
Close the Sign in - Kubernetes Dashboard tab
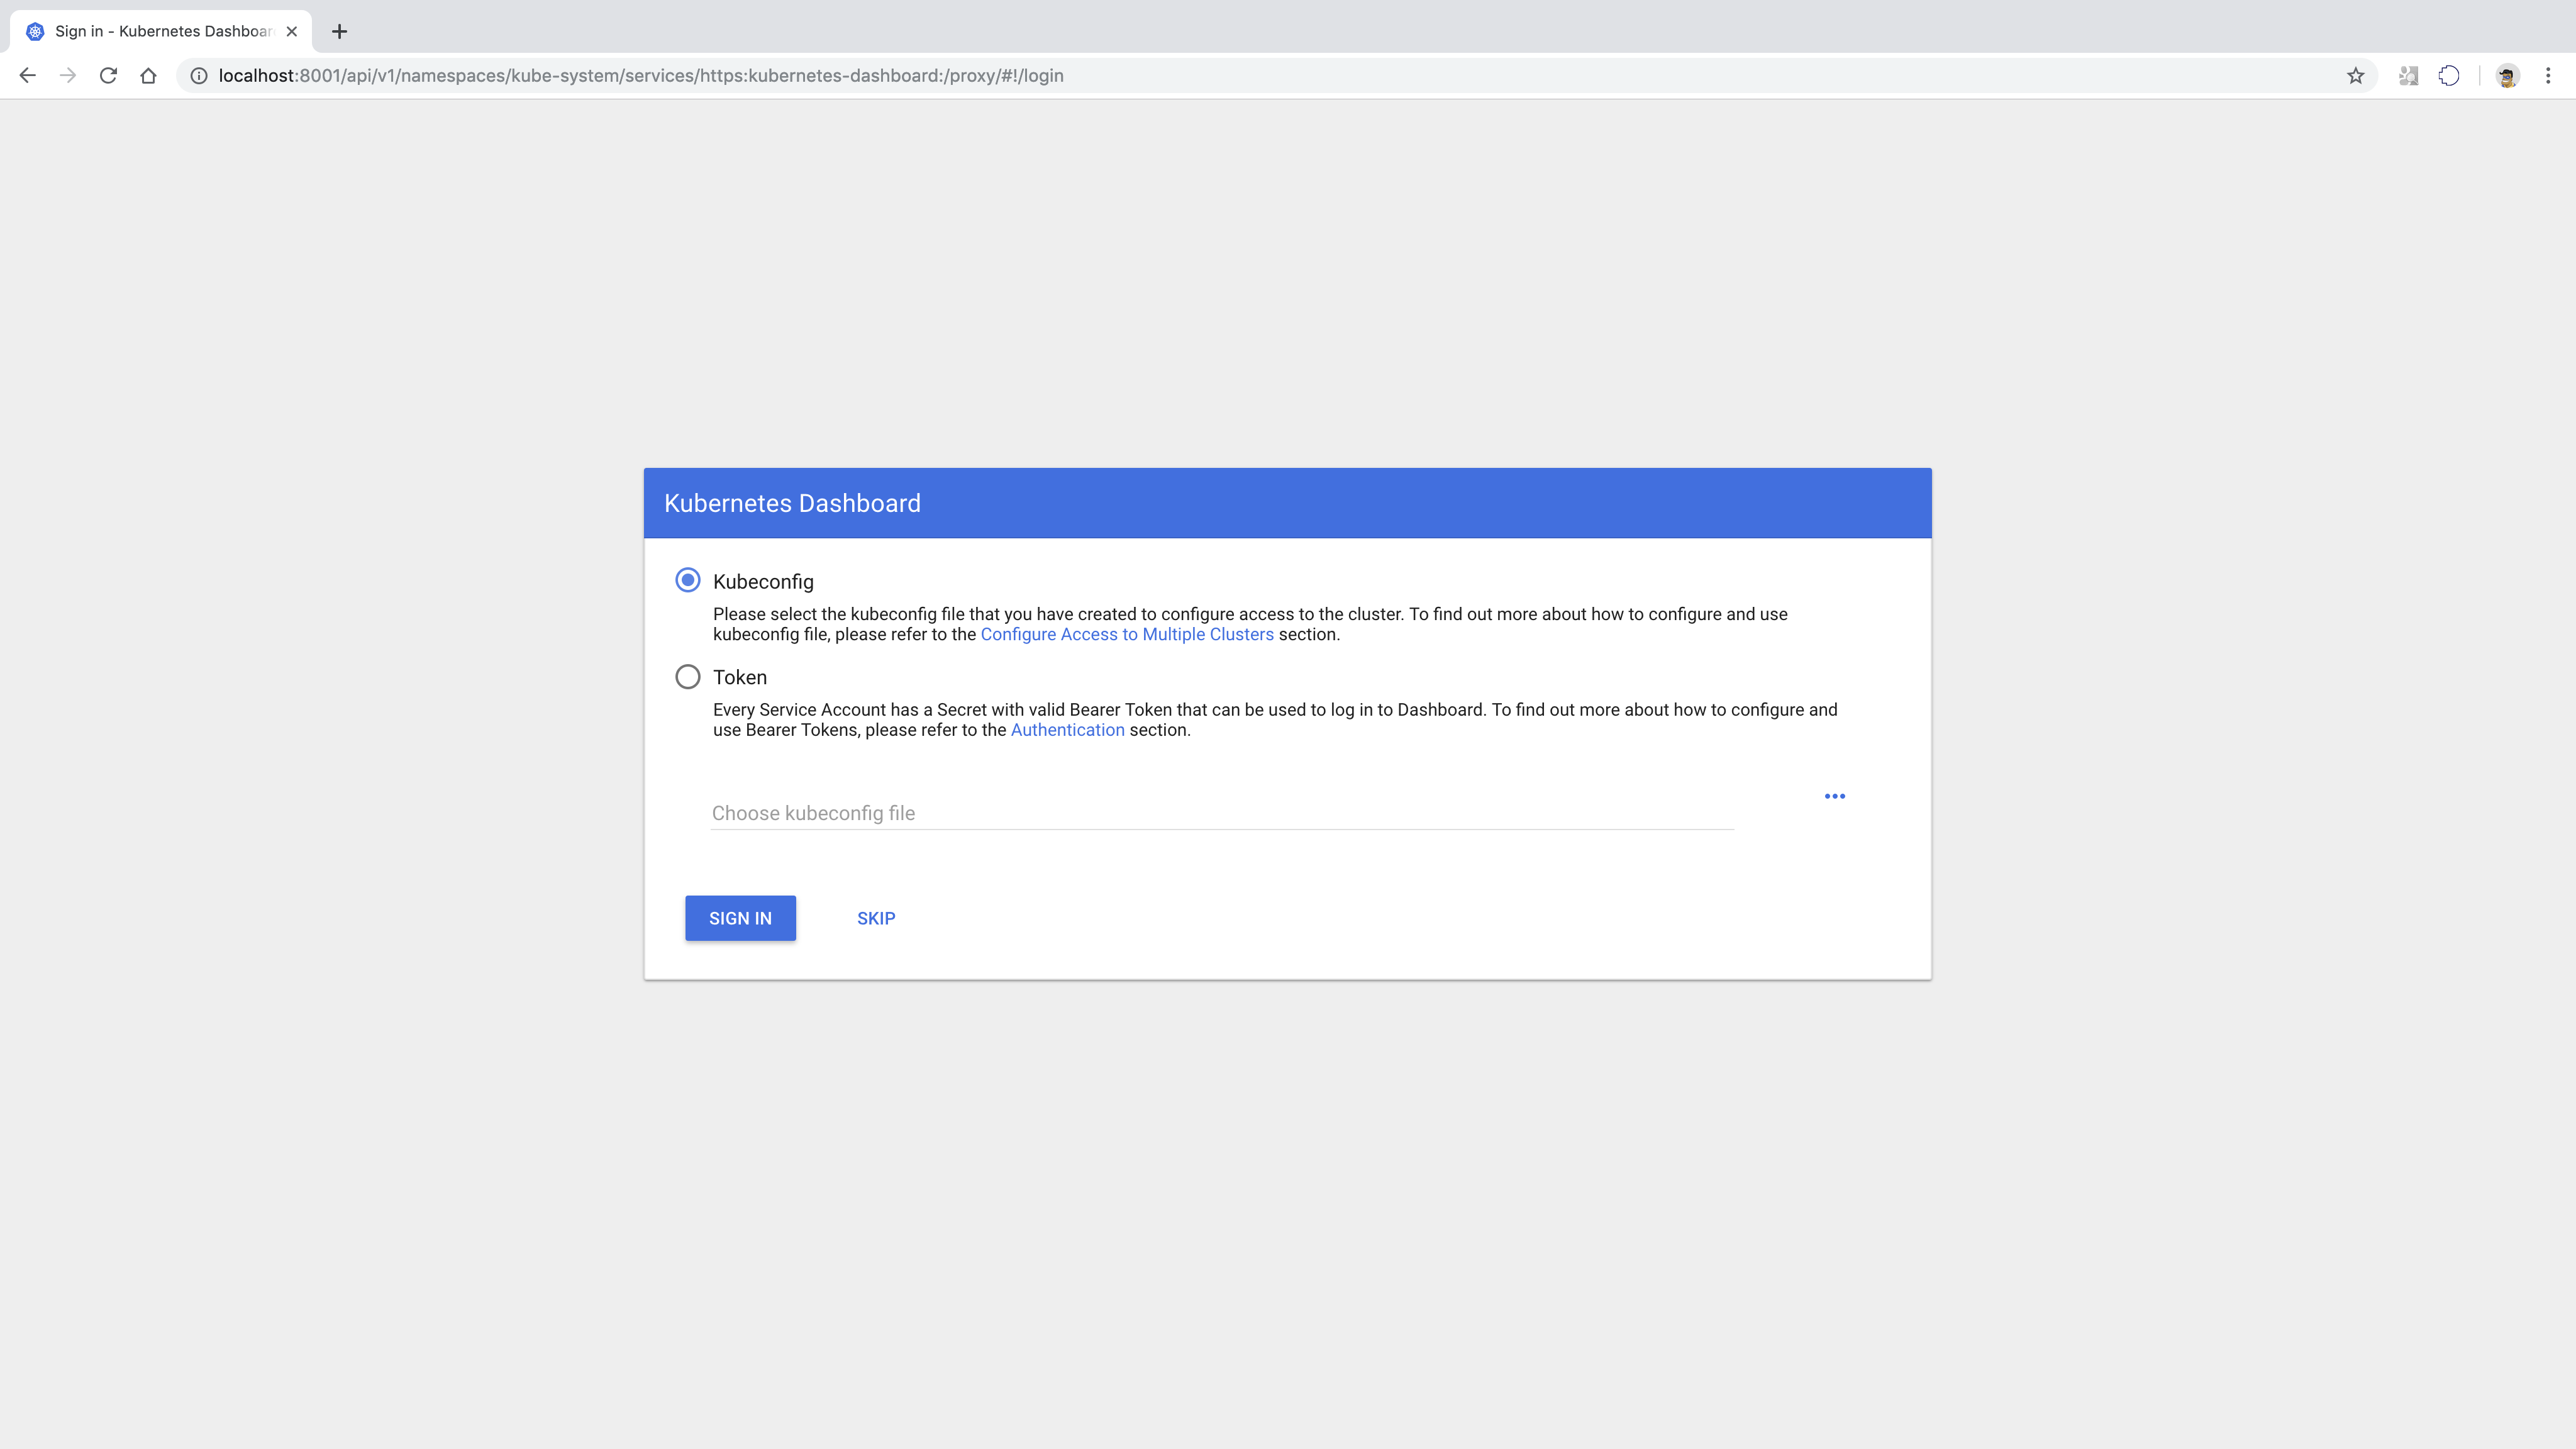(x=292, y=32)
